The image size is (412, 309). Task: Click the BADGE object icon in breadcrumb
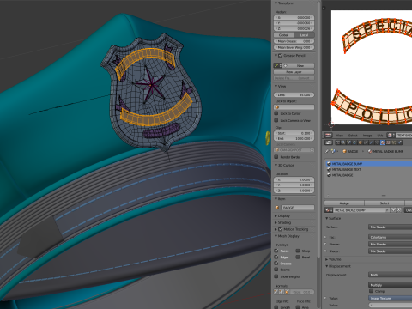coord(344,151)
